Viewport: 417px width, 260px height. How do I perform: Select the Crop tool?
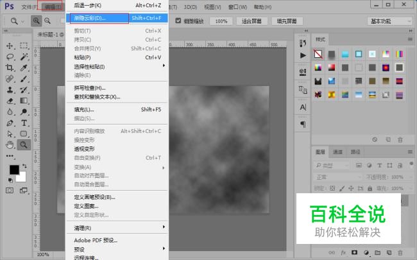(10, 67)
